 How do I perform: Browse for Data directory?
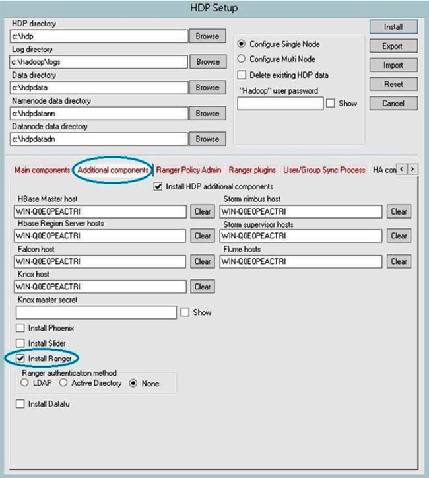click(x=207, y=88)
